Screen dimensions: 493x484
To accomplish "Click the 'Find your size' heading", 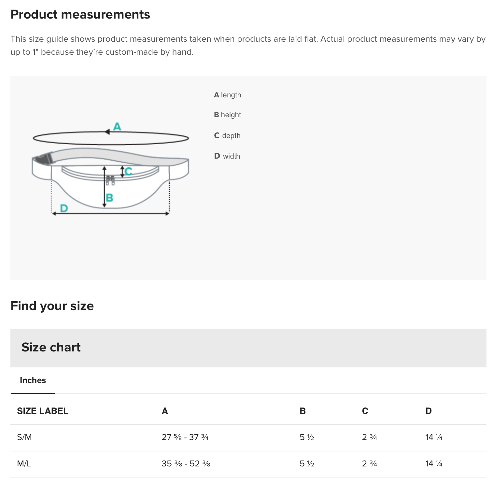I will tap(52, 306).
